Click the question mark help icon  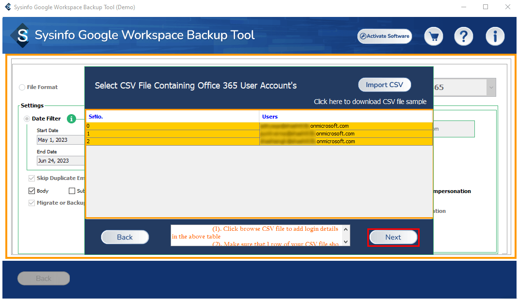click(x=464, y=36)
